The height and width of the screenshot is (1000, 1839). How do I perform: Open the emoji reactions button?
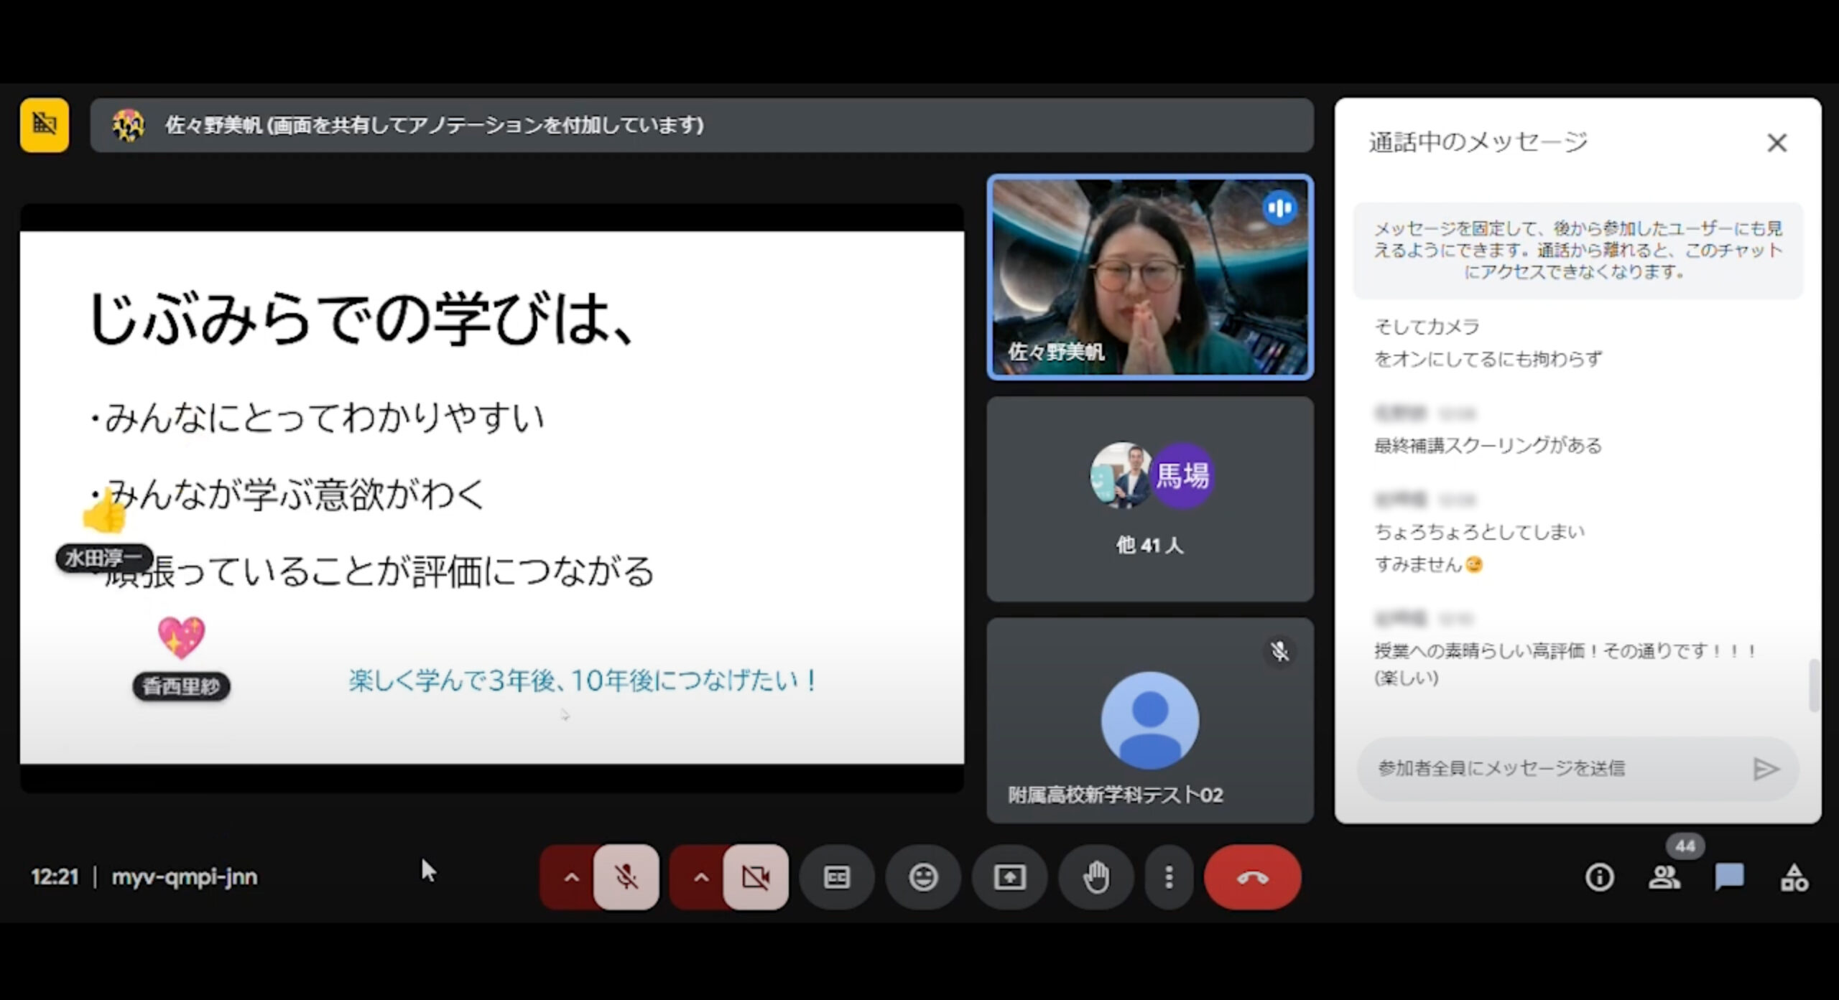coord(923,877)
